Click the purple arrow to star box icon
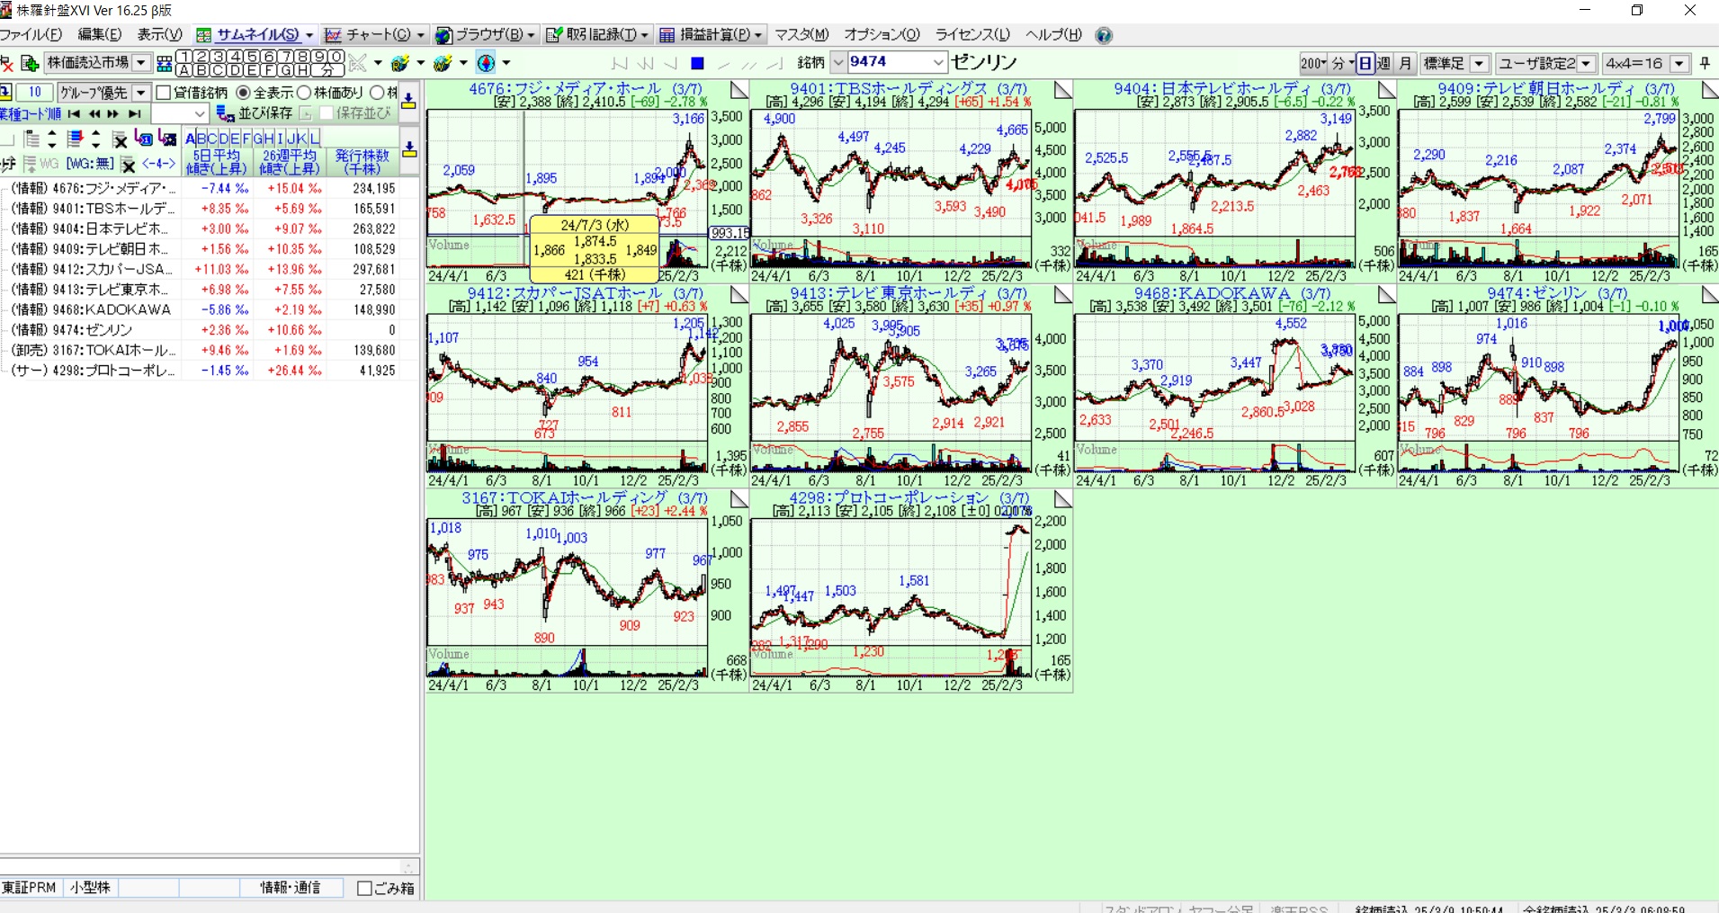The image size is (1719, 913). pos(166,139)
